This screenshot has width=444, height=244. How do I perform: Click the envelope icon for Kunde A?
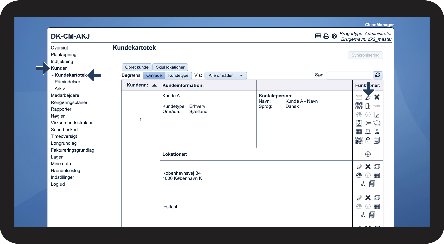click(359, 97)
